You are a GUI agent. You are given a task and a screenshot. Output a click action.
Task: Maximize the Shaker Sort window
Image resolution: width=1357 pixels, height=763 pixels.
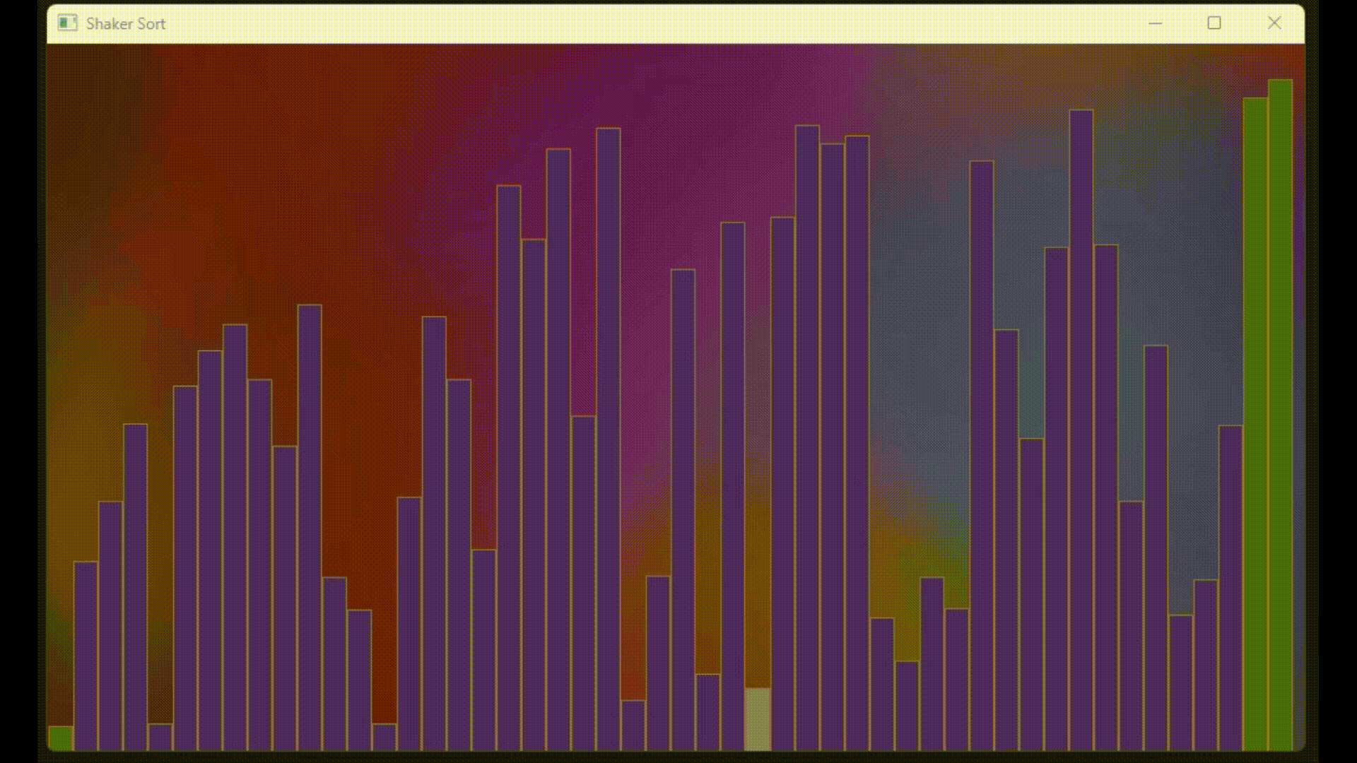(x=1214, y=23)
